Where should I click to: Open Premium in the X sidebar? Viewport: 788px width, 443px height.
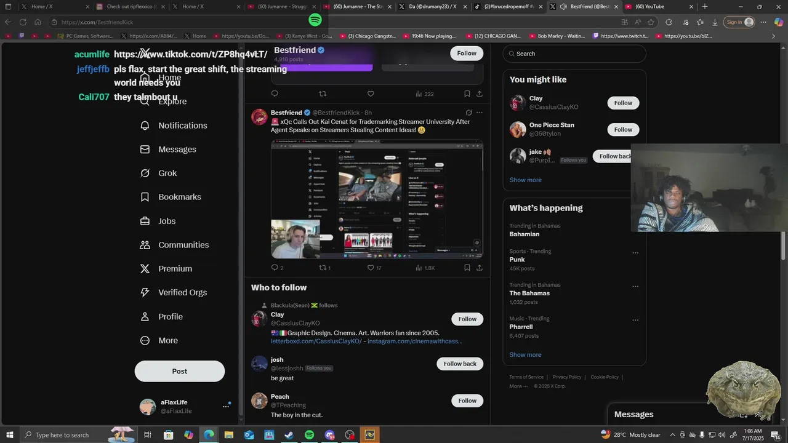click(166, 269)
